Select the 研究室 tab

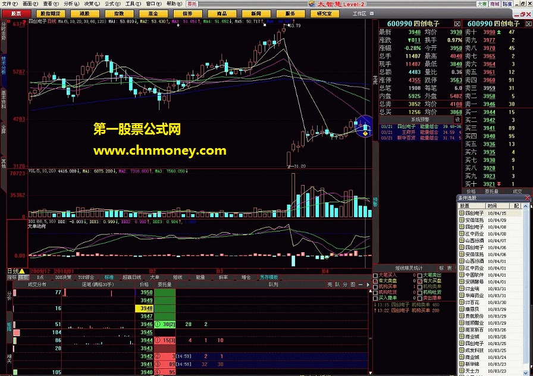tap(325, 14)
